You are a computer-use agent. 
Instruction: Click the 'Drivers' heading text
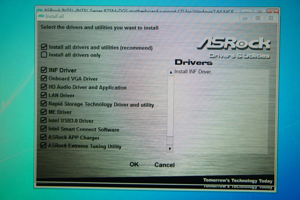193,62
